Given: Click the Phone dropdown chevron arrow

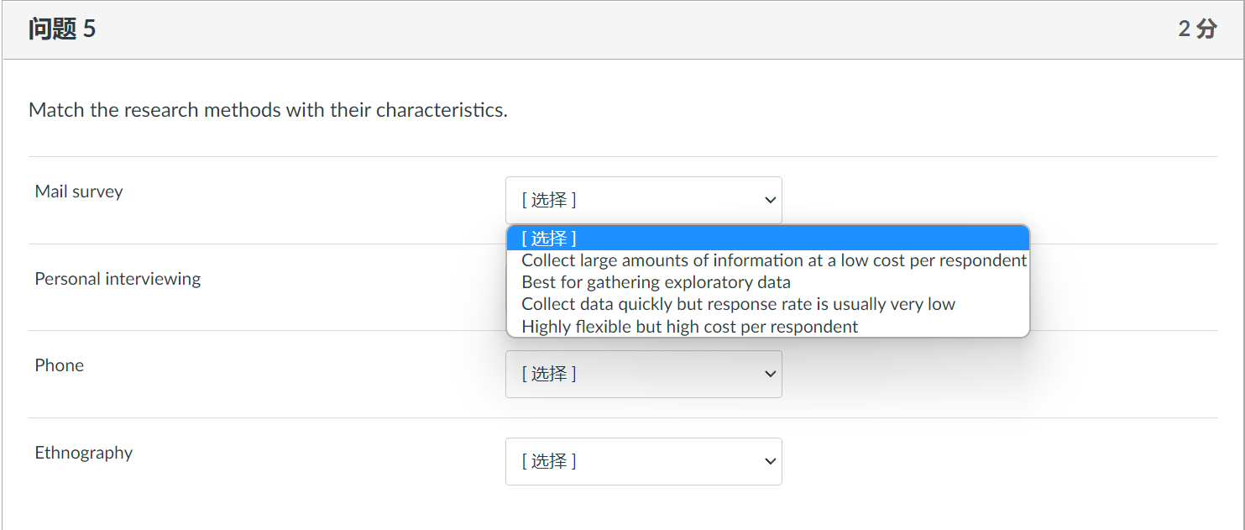Looking at the screenshot, I should [x=770, y=374].
